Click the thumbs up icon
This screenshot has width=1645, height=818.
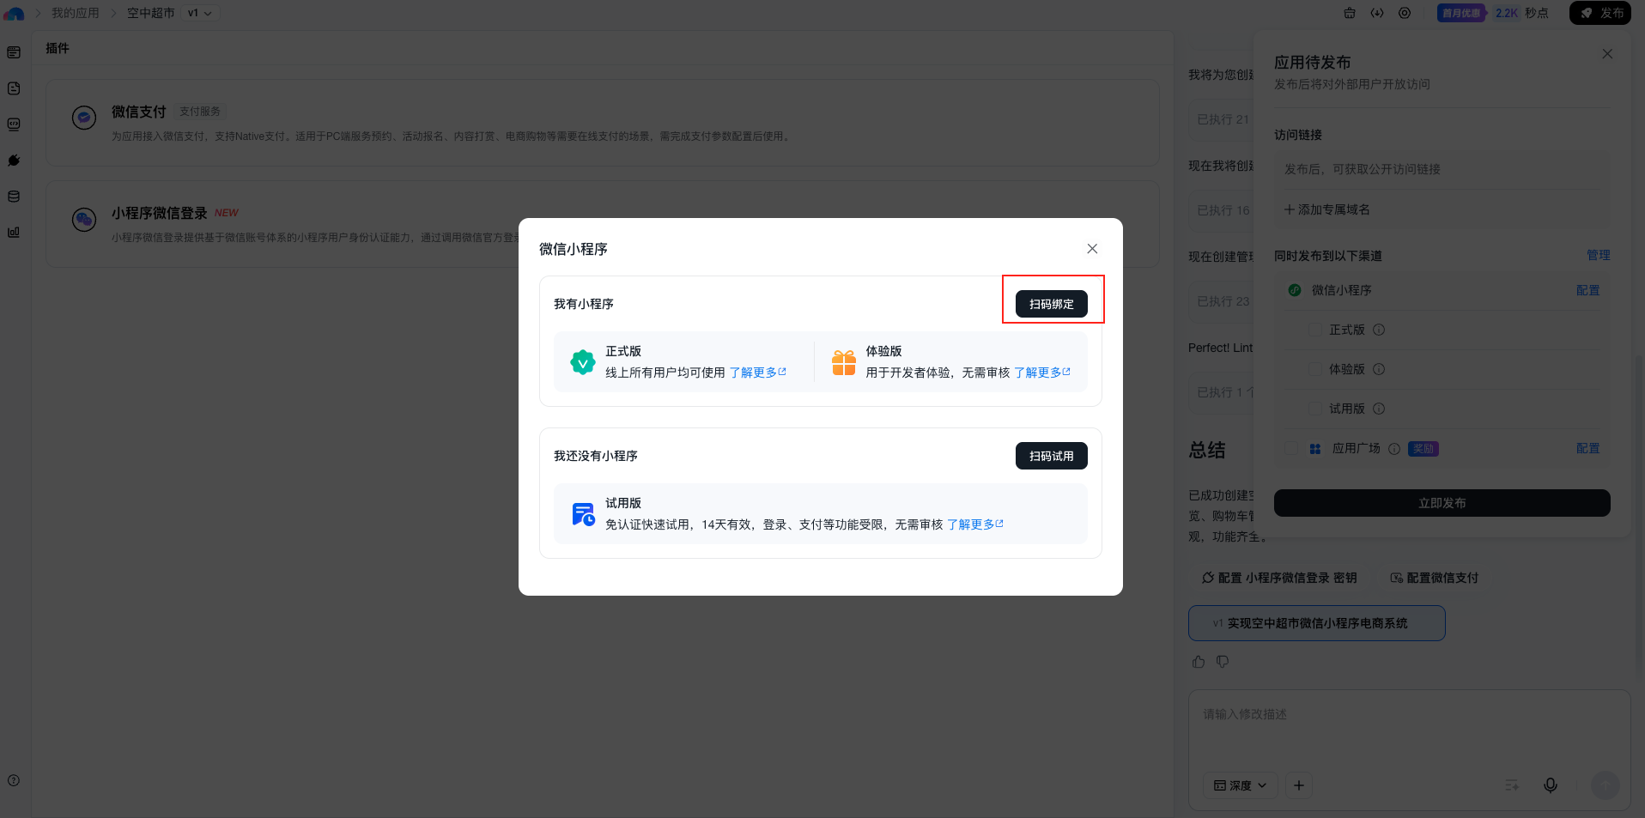(x=1199, y=662)
